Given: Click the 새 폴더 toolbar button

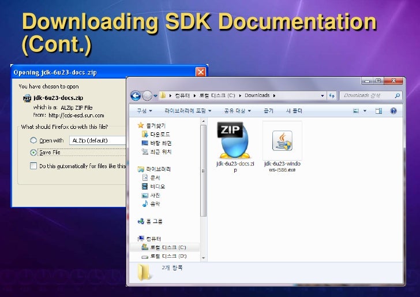Looking at the screenshot, I should point(294,111).
